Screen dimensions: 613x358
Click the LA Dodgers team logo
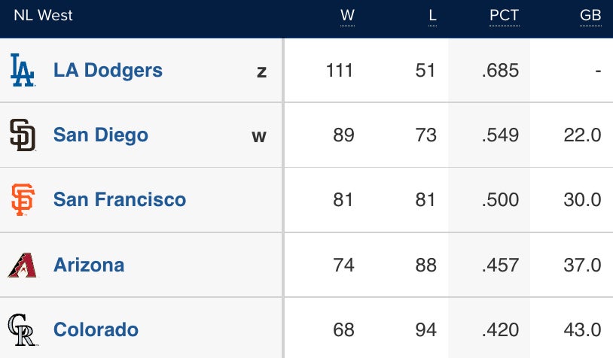[23, 71]
